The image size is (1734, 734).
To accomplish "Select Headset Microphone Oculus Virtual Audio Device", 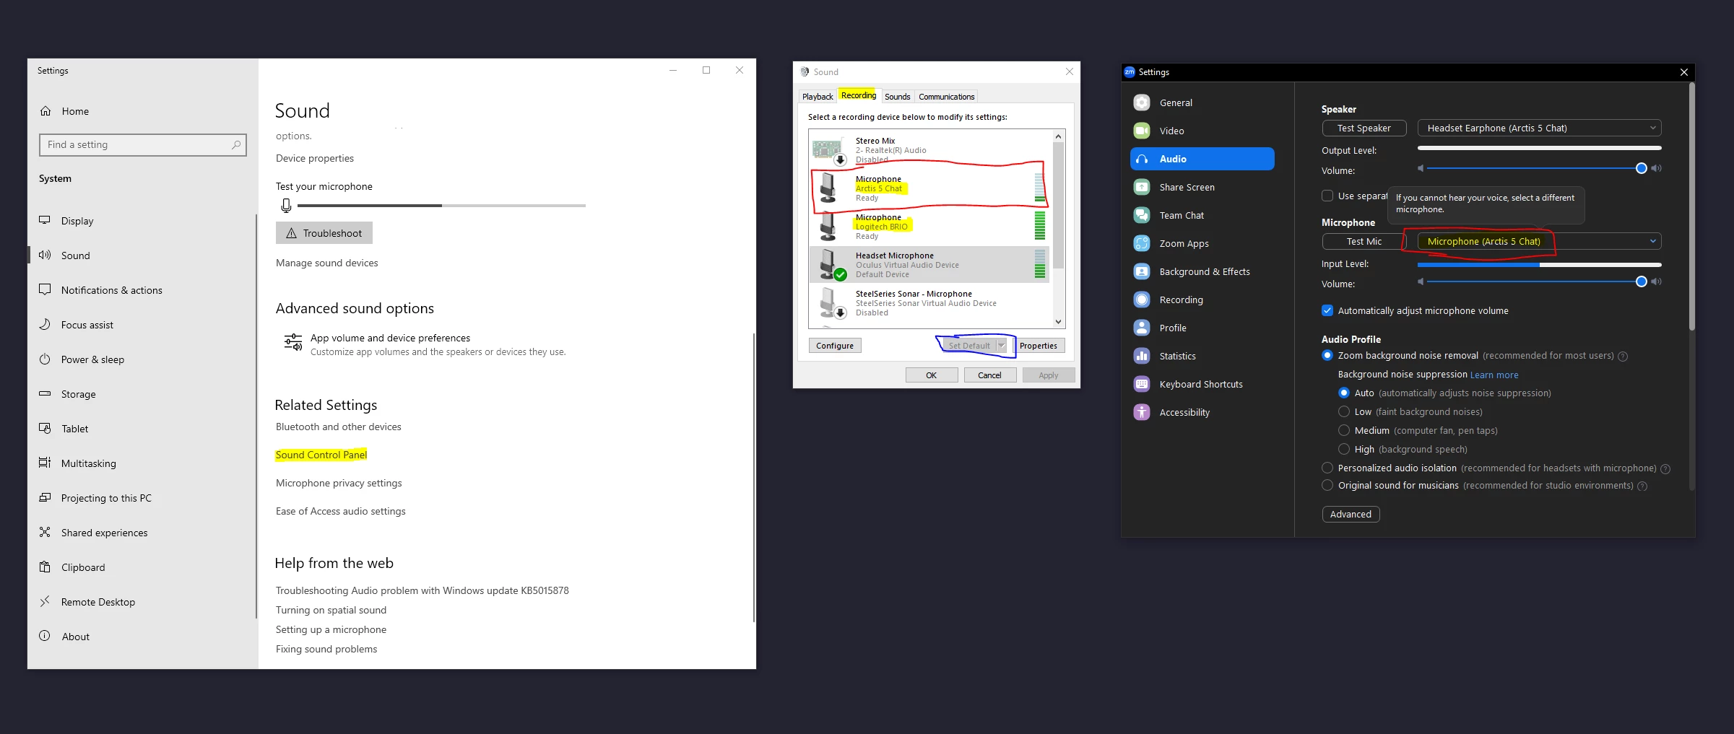I will [x=929, y=265].
